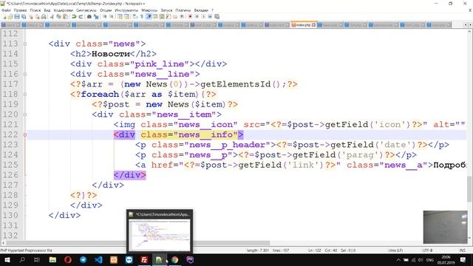Click the Open file toolbar icon
Image resolution: width=473 pixels, height=266 pixels.
pyautogui.click(x=10, y=16)
